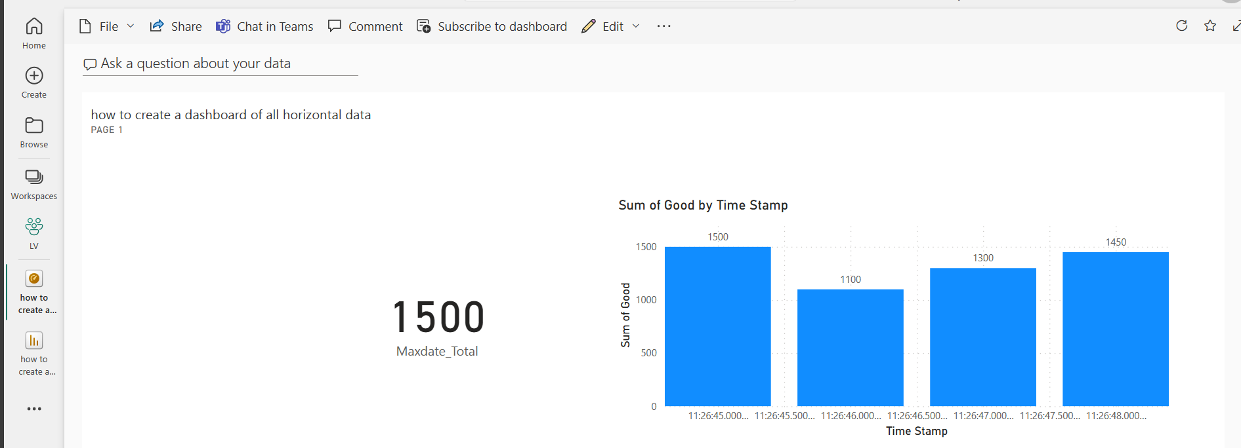The height and width of the screenshot is (448, 1241).
Task: Open the Maxdate_Total card tile
Action: coord(437,327)
